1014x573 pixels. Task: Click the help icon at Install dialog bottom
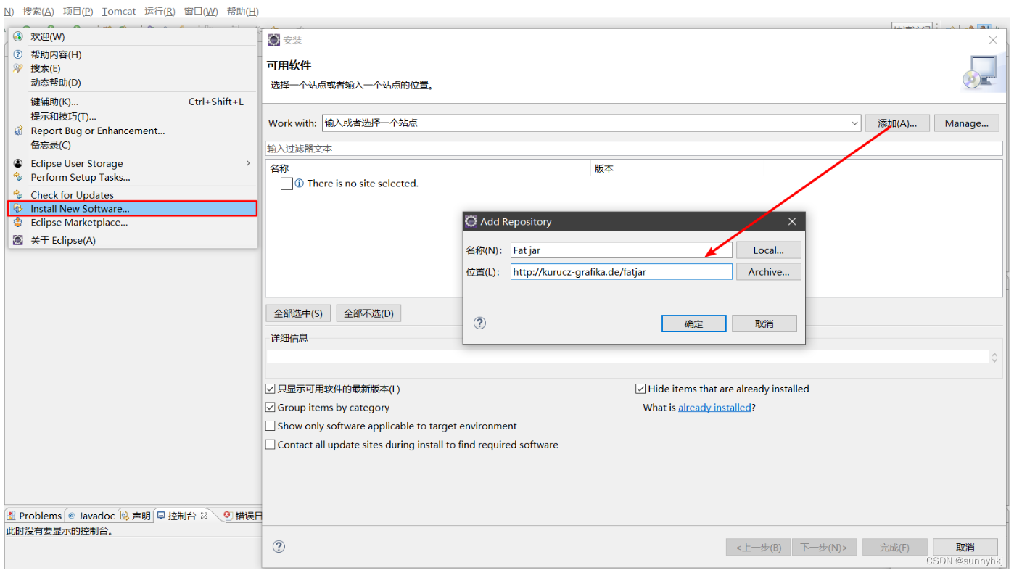coord(279,547)
